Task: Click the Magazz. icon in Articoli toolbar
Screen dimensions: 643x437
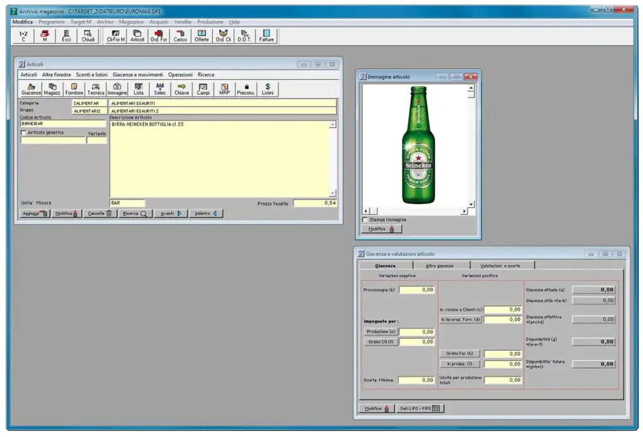Action: (x=53, y=89)
